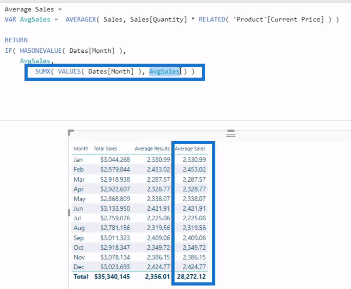Viewport: 351px width, 289px height.
Task: Click the VALUES function in the formula
Action: click(69, 71)
